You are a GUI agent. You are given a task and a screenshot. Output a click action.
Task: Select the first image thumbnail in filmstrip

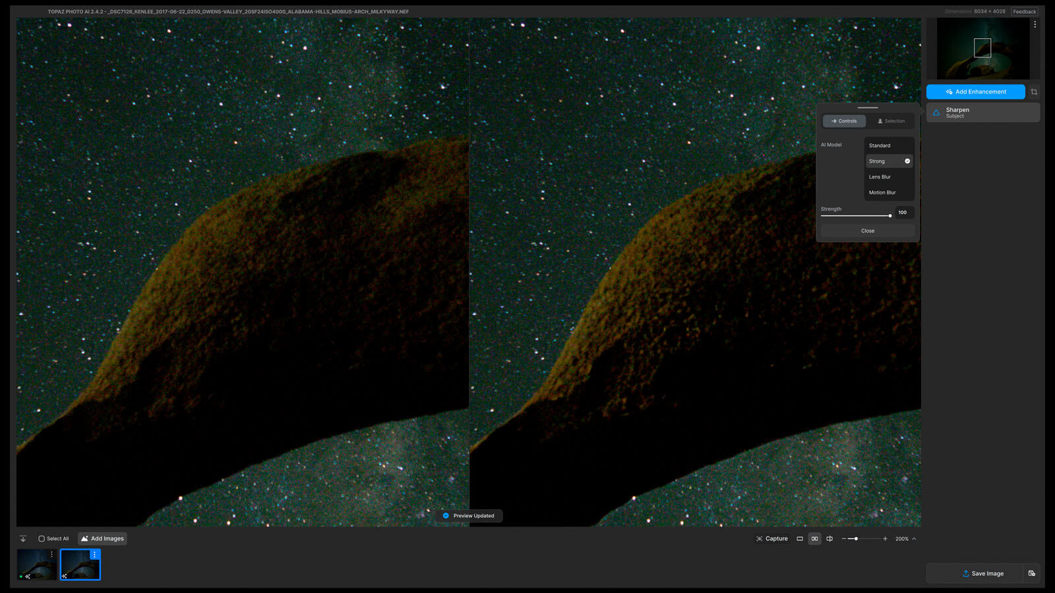point(36,565)
